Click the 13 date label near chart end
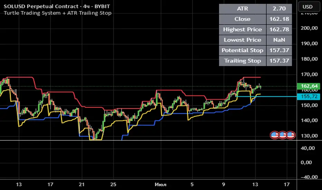This screenshot has height=190, width=322. [x=255, y=184]
